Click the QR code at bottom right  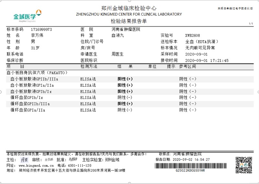243,164
